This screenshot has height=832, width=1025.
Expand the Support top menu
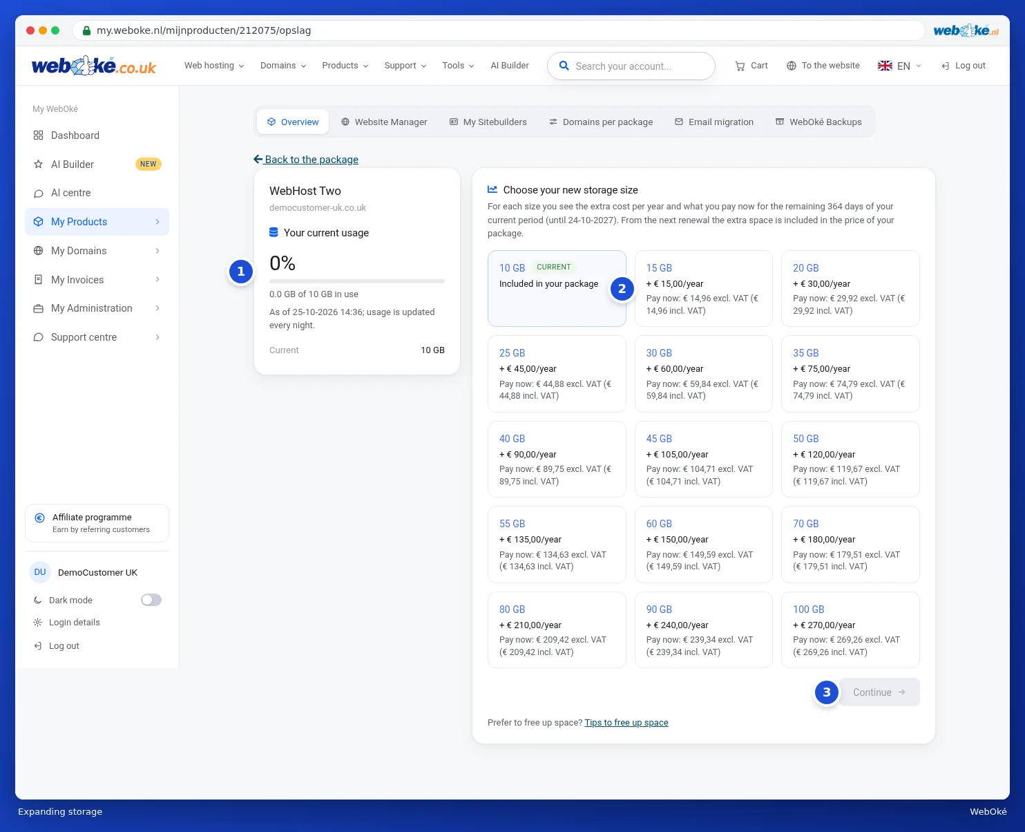(405, 66)
